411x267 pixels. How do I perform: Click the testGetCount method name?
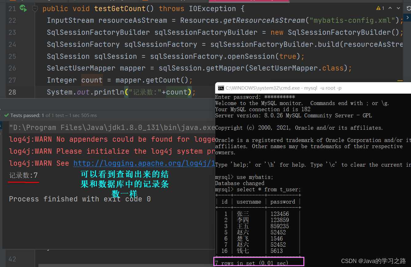(x=120, y=9)
